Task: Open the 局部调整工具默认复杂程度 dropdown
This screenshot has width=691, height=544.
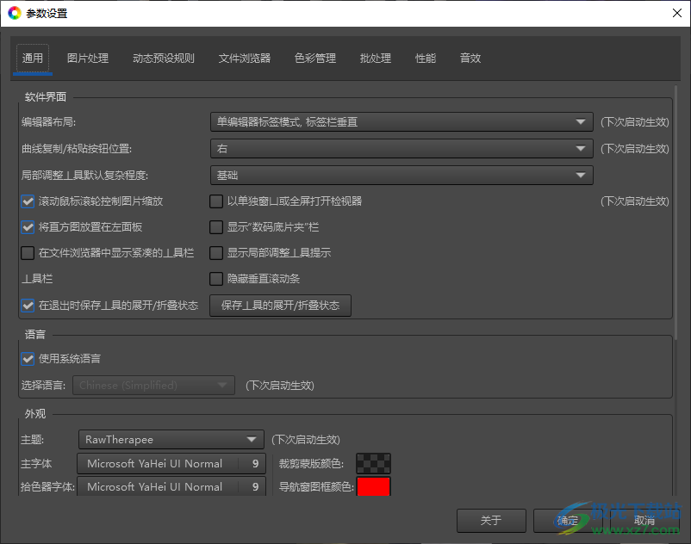Action: pos(402,176)
